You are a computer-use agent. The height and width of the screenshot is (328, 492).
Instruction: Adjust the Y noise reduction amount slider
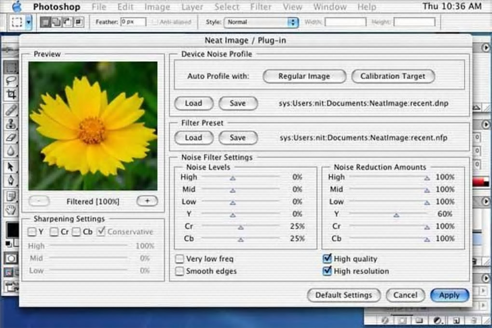396,215
